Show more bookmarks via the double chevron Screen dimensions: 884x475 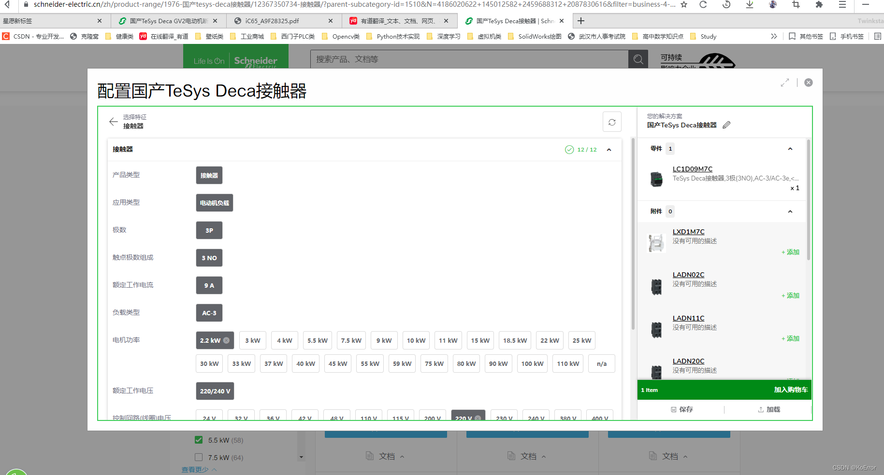774,36
